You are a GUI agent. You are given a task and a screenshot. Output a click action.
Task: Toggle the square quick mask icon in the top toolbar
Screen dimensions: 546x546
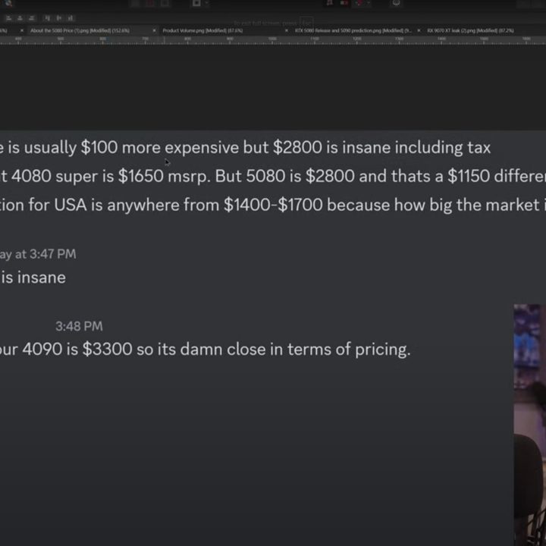pyautogui.click(x=196, y=3)
